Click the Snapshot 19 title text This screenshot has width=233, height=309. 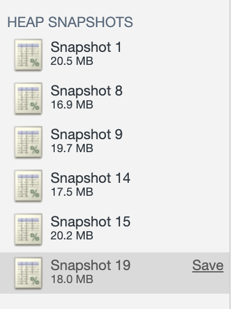tap(91, 265)
